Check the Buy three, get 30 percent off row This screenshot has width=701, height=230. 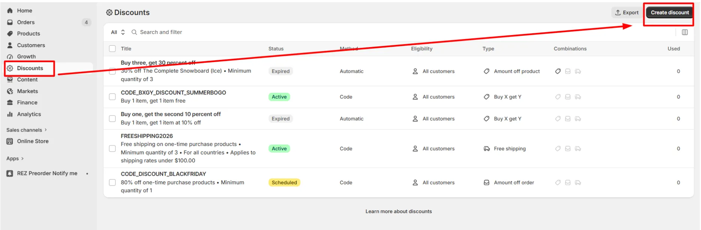[113, 71]
